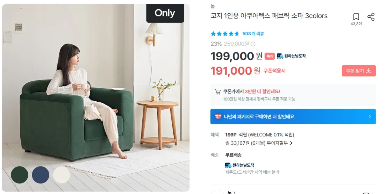This screenshot has height=194, width=386.
Task: Open the brand page chevron at bottom
Action: point(235,192)
